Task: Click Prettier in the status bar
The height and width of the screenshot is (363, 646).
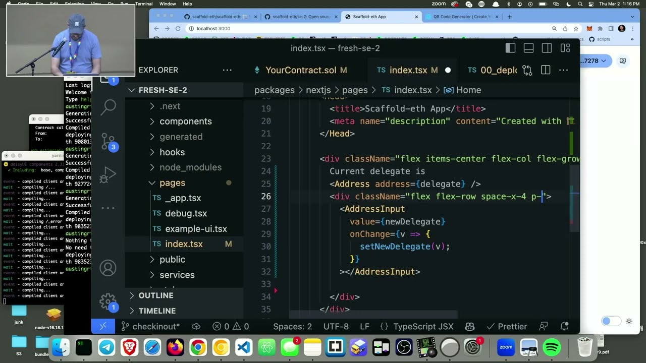Action: [x=507, y=327]
